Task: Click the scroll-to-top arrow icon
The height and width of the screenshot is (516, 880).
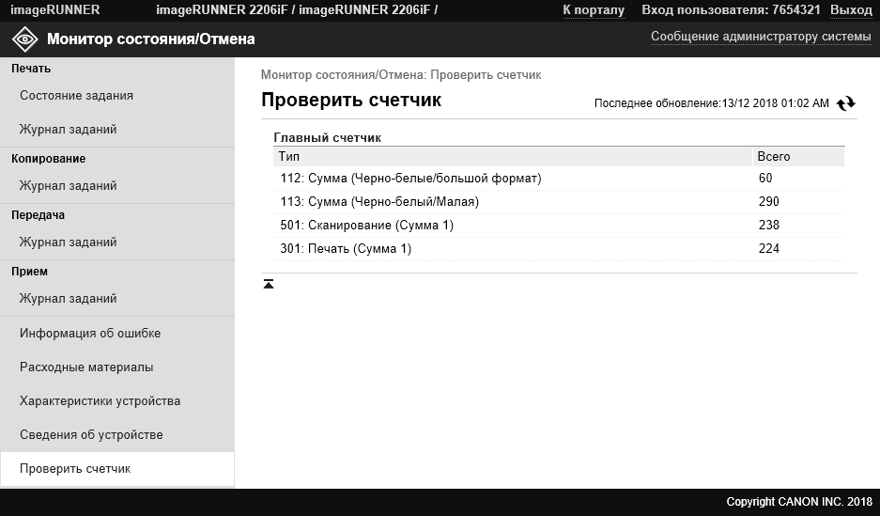Action: tap(269, 284)
